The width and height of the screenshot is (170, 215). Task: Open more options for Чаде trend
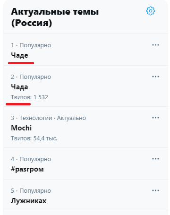tap(155, 45)
